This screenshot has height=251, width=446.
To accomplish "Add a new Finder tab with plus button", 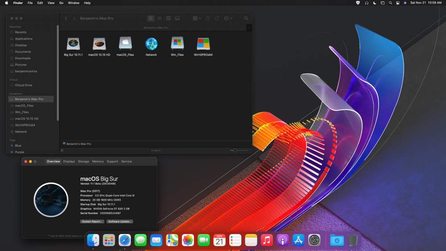I will (249, 28).
